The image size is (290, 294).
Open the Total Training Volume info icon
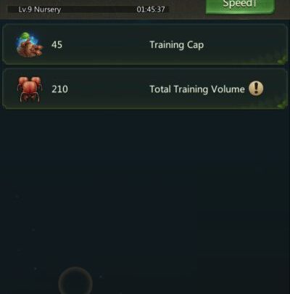tap(256, 89)
